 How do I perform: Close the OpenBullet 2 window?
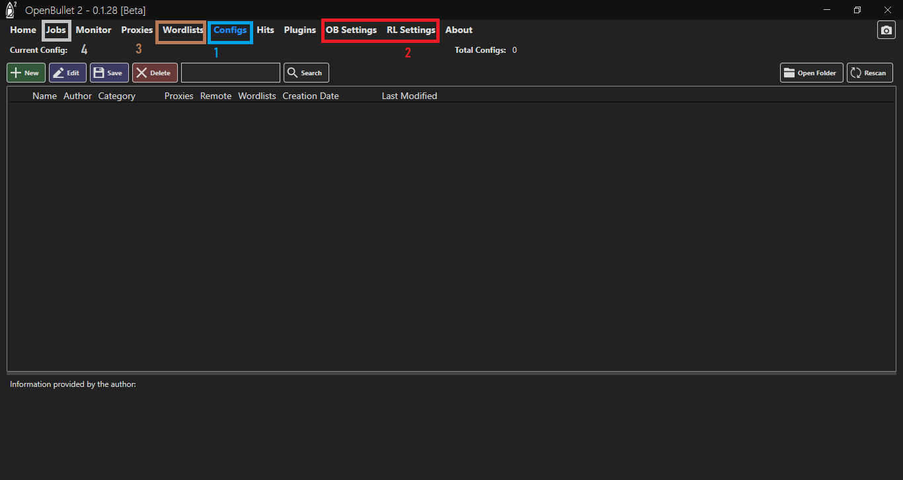888,10
